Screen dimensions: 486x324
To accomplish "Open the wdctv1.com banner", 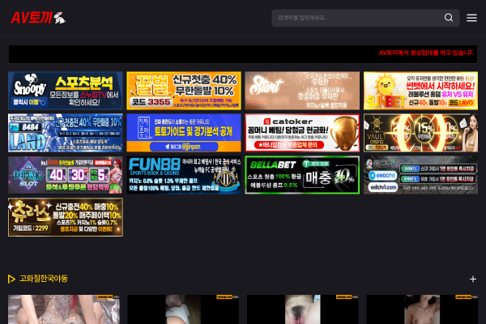I will point(420,175).
